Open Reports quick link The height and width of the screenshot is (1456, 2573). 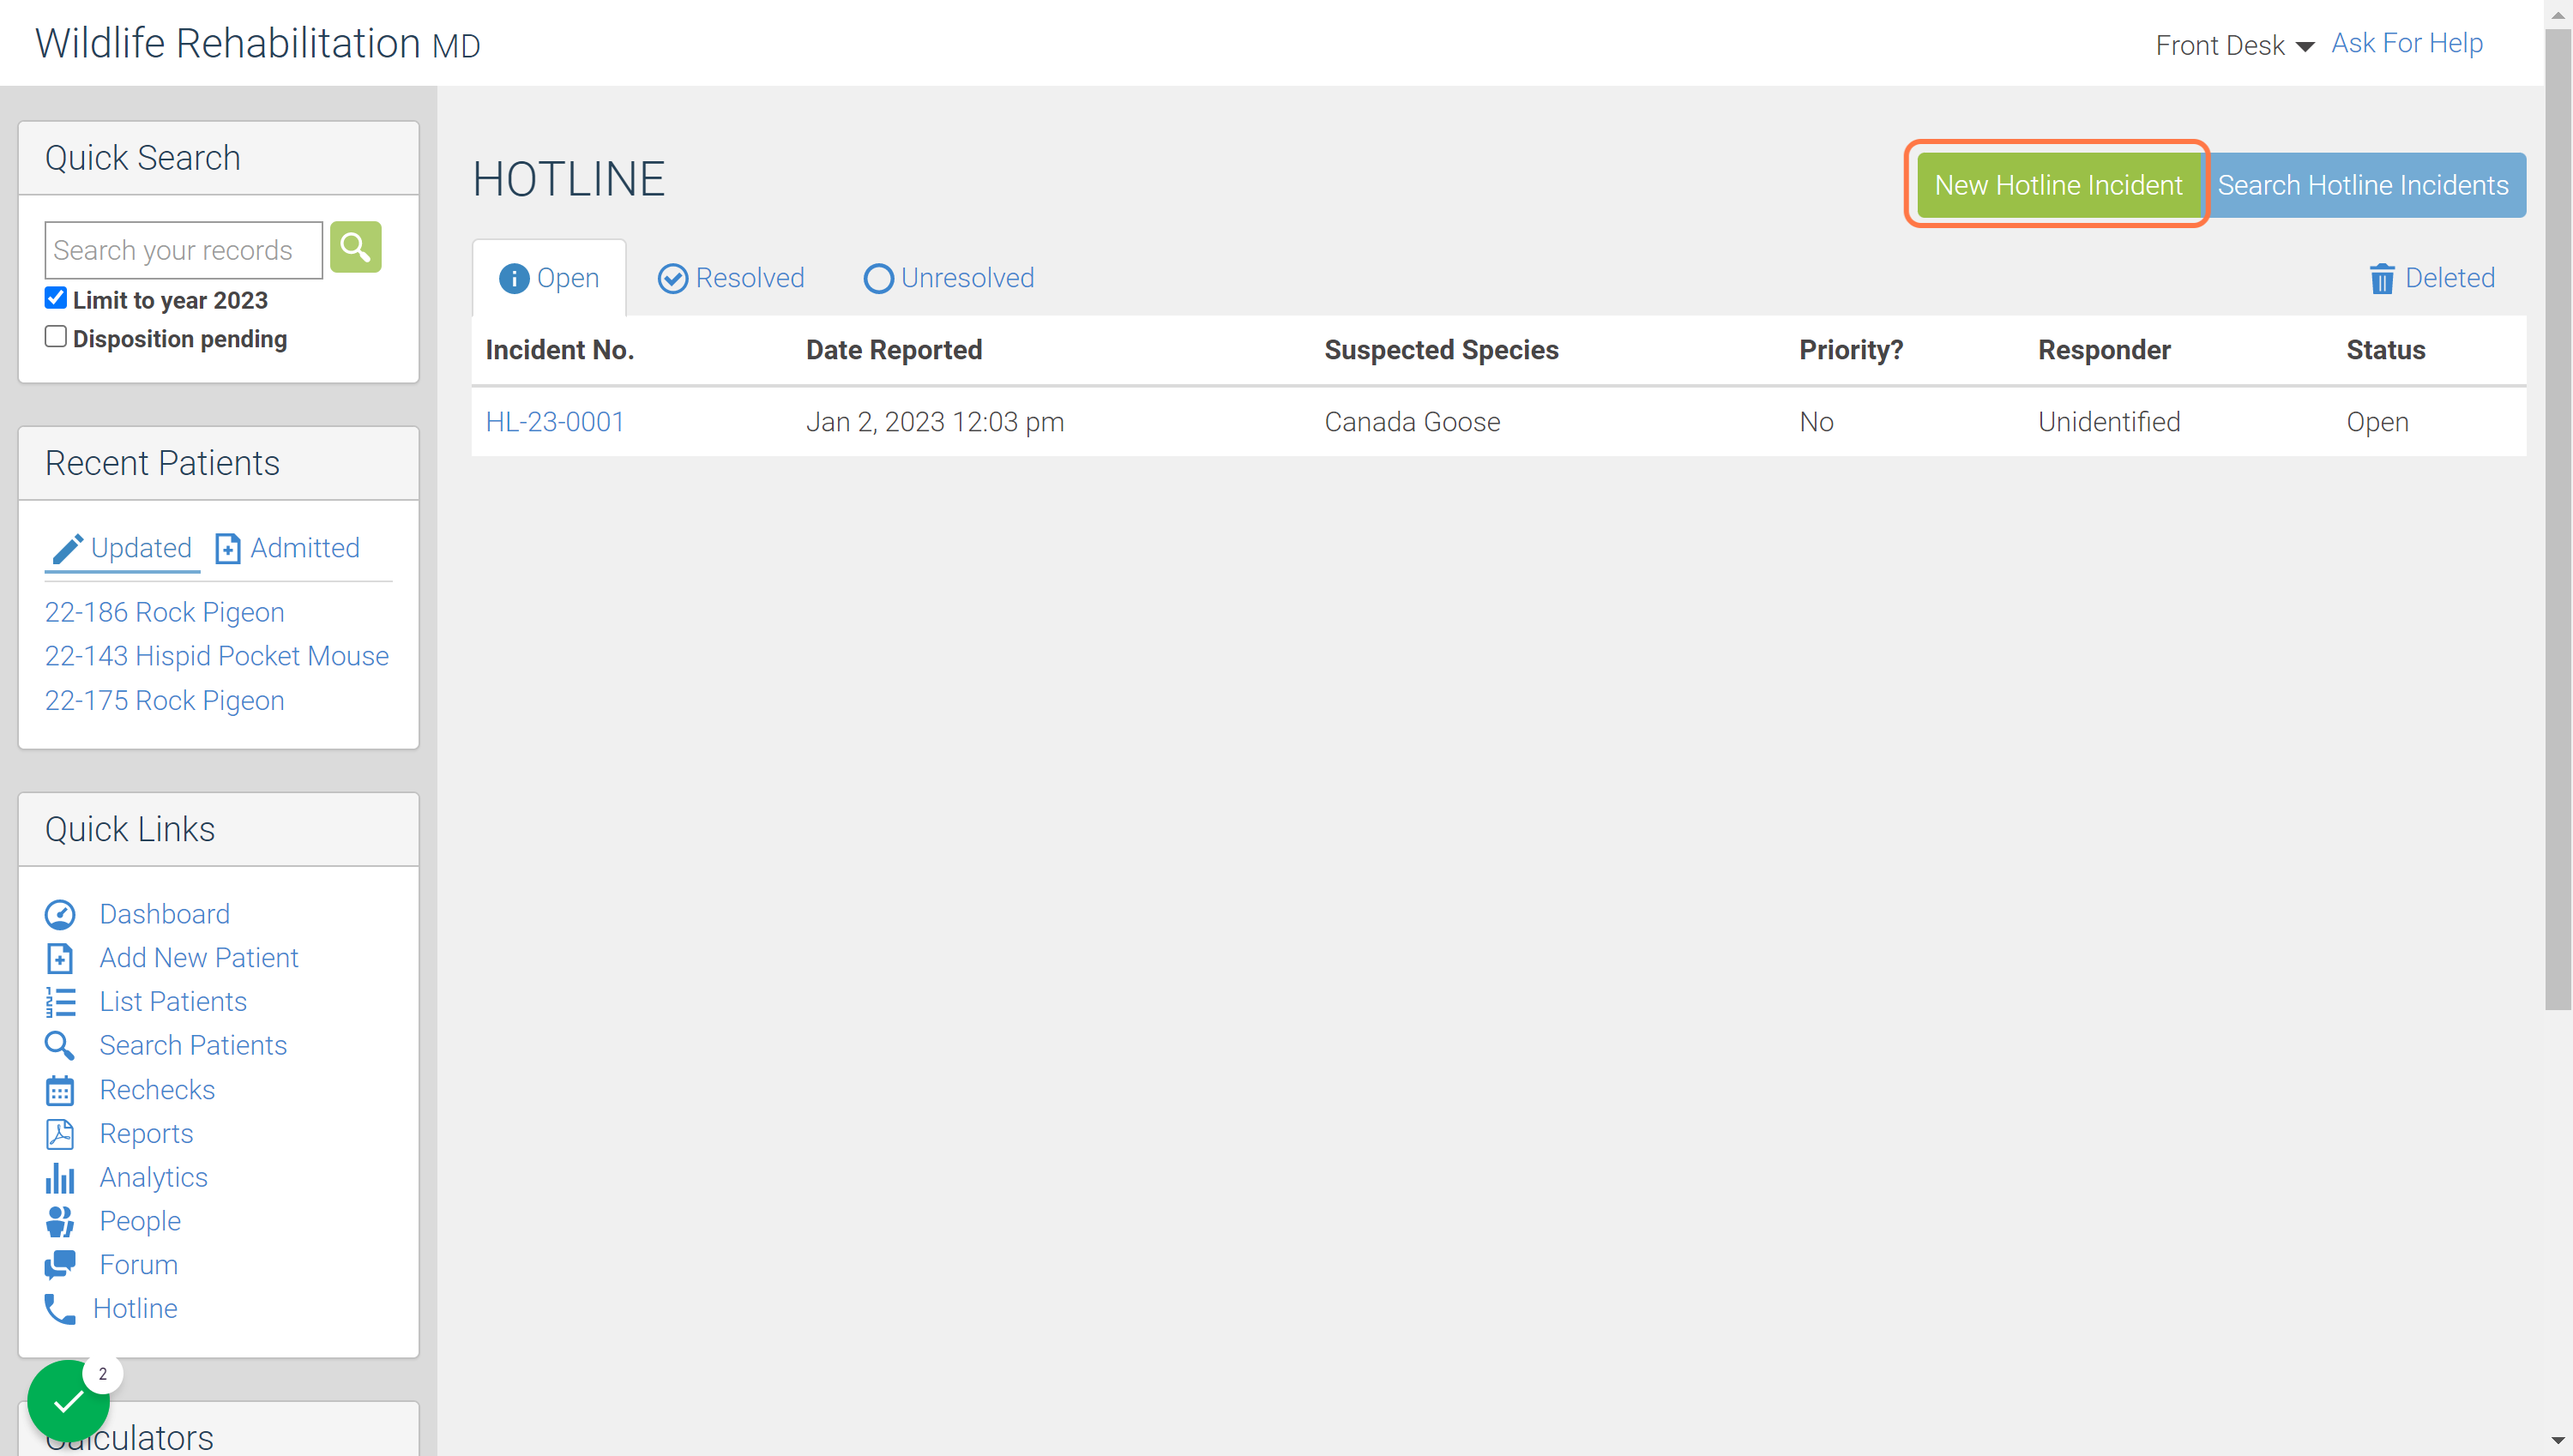pyautogui.click(x=146, y=1134)
